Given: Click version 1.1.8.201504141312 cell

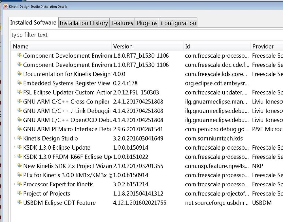Looking at the screenshot, I should (138, 193).
